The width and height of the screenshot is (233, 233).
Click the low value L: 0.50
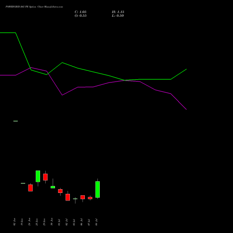pyautogui.click(x=118, y=16)
